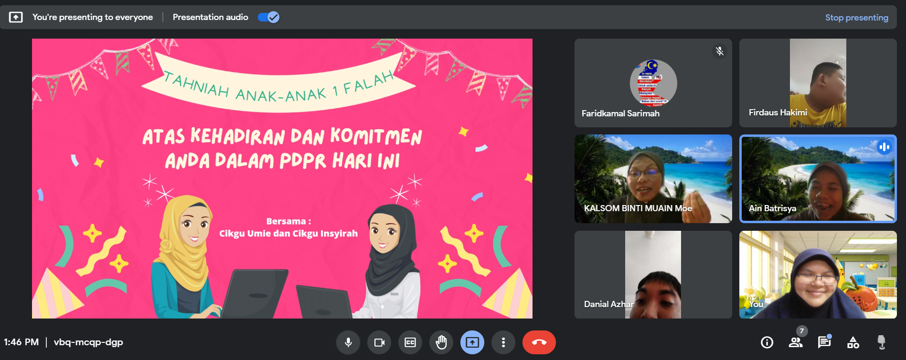Click the shared presentation slide
Screen dimensions: 906x360
(x=282, y=178)
